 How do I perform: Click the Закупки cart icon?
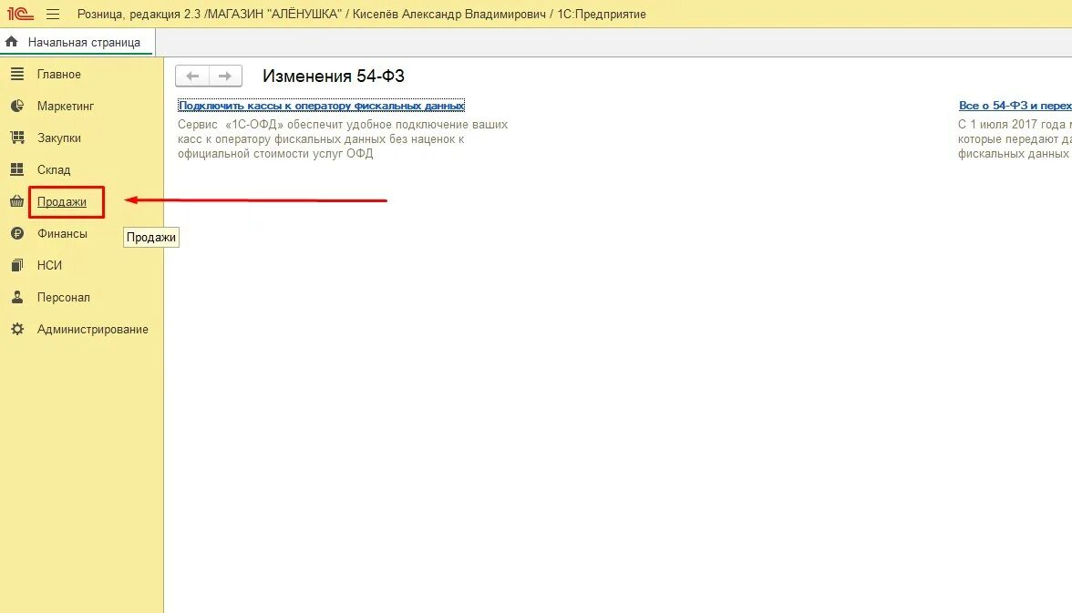[x=17, y=138]
